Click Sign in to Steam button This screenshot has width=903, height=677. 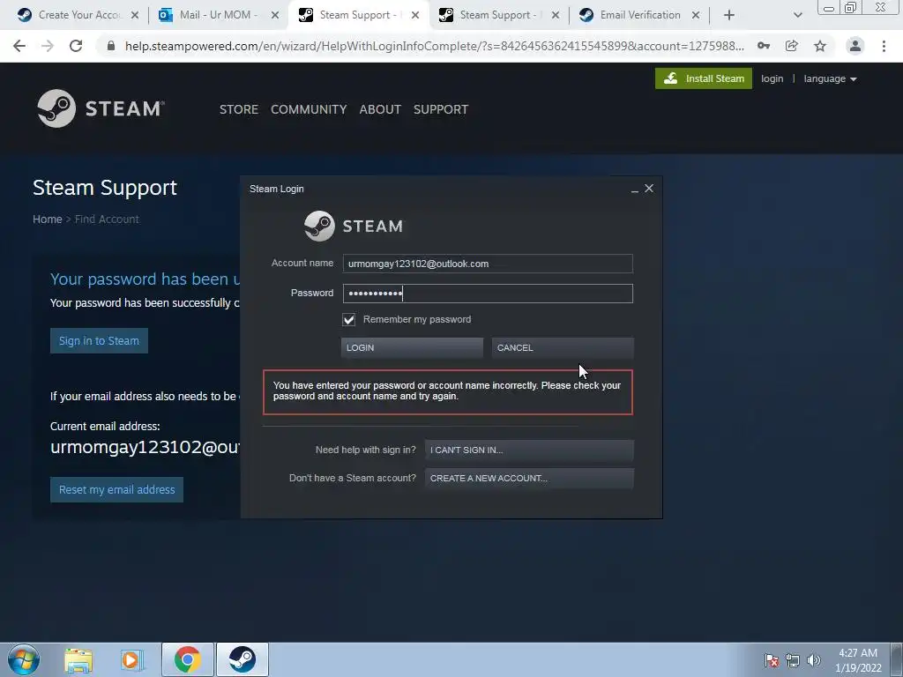coord(99,341)
